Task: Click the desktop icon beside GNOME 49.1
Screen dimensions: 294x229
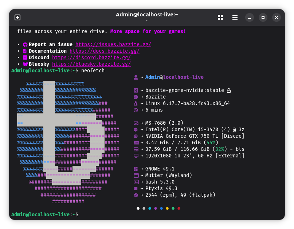Action: [x=136, y=169]
